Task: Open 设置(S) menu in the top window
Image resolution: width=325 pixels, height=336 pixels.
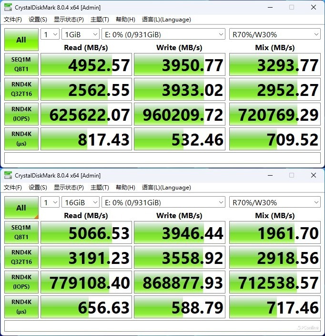Action: point(38,20)
